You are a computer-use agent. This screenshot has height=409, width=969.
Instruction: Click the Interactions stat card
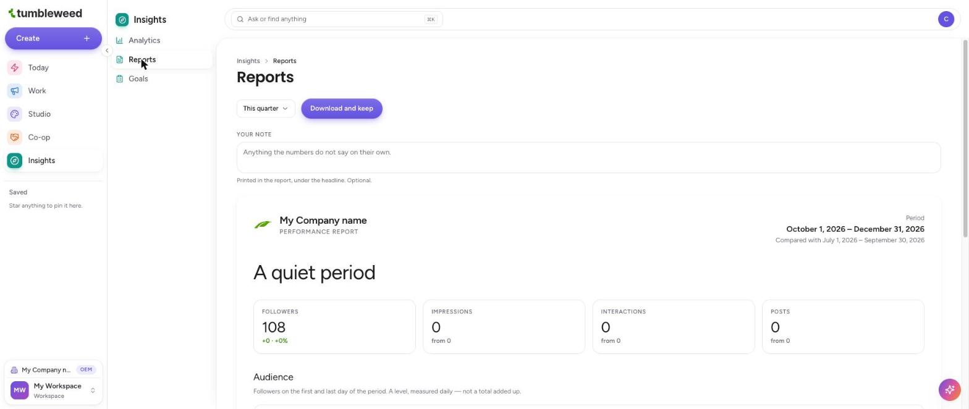pyautogui.click(x=674, y=327)
